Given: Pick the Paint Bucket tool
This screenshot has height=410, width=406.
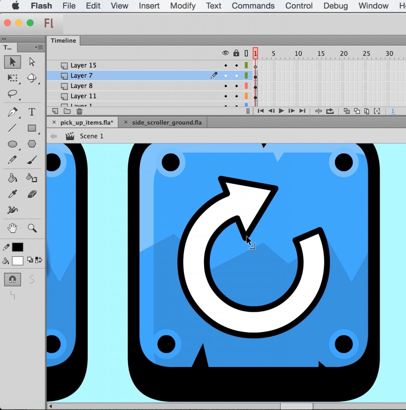Looking at the screenshot, I should click(x=12, y=178).
